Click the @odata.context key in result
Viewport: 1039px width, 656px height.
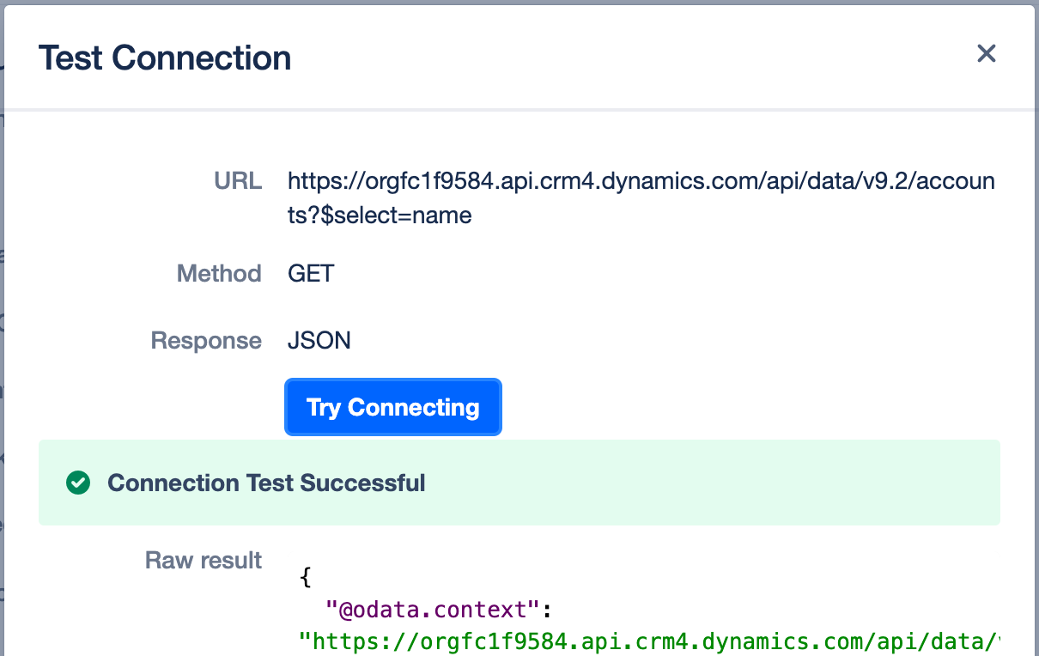[433, 610]
